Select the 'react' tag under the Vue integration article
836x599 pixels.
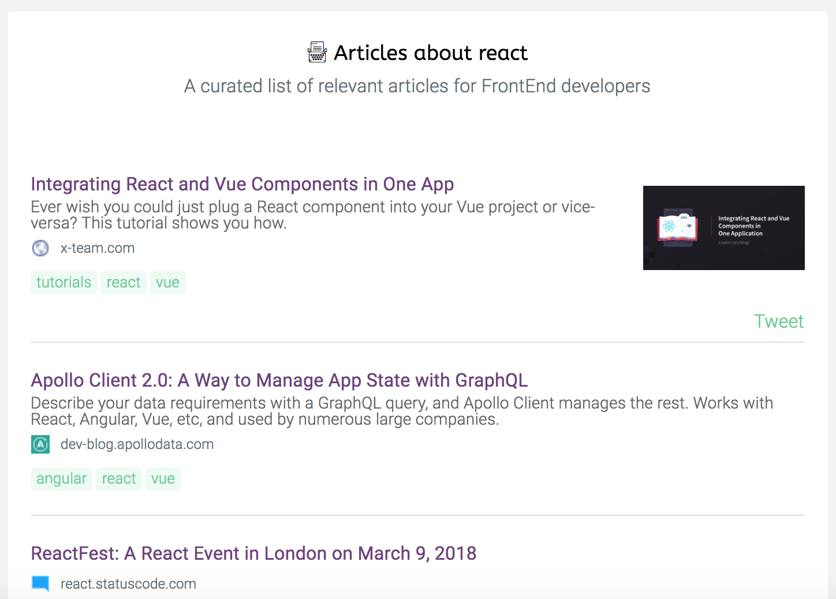[124, 282]
